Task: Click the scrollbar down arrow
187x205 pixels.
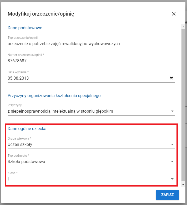Action: (x=183, y=184)
